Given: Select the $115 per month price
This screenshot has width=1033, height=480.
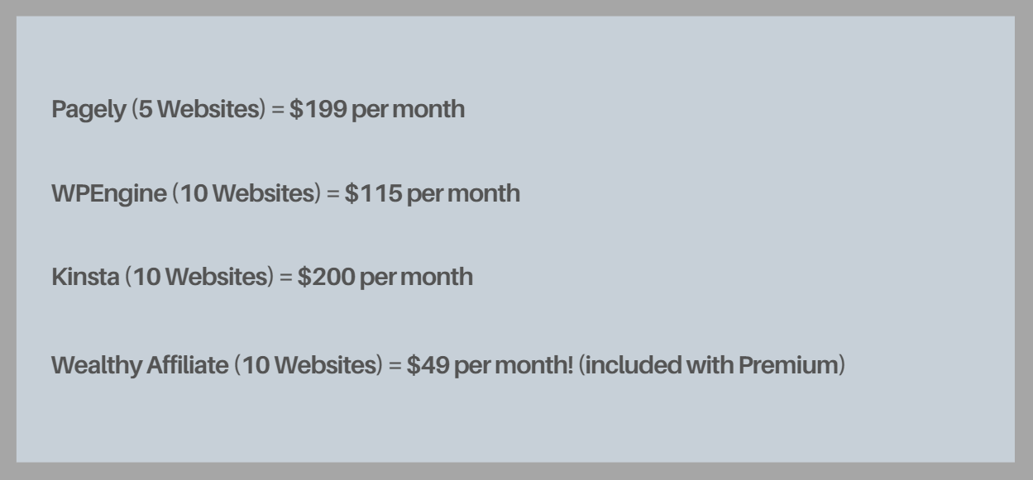Looking at the screenshot, I should pyautogui.click(x=433, y=194).
